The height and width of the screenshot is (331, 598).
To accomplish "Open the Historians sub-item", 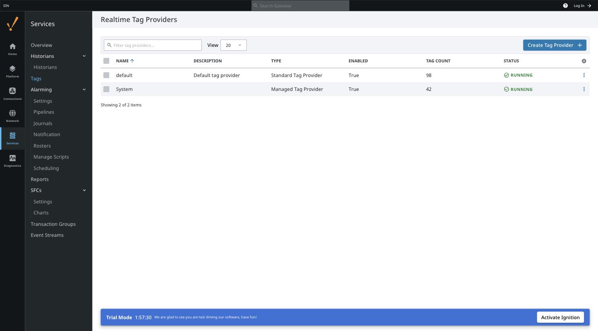I will tap(45, 67).
